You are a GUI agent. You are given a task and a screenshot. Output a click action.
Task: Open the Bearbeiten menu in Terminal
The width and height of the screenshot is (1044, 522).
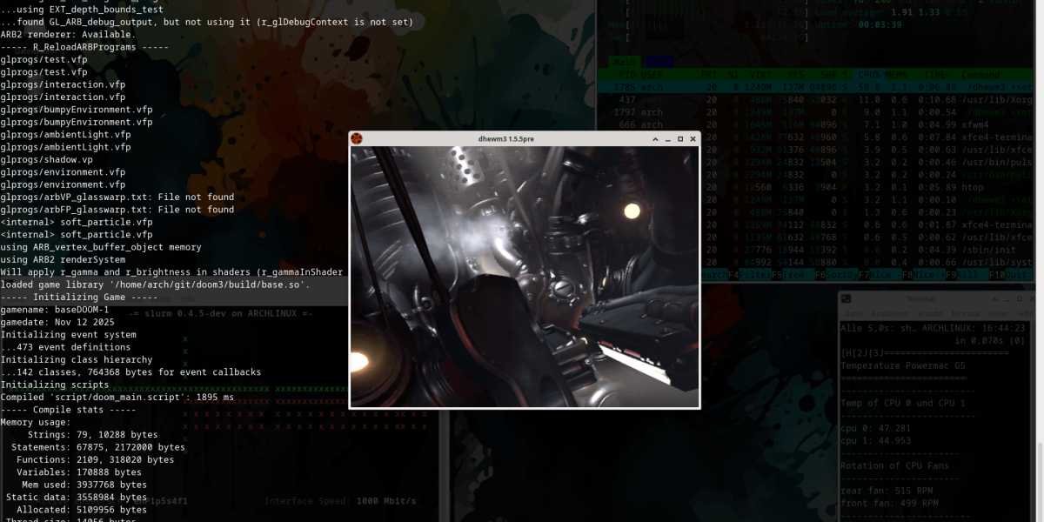click(891, 313)
